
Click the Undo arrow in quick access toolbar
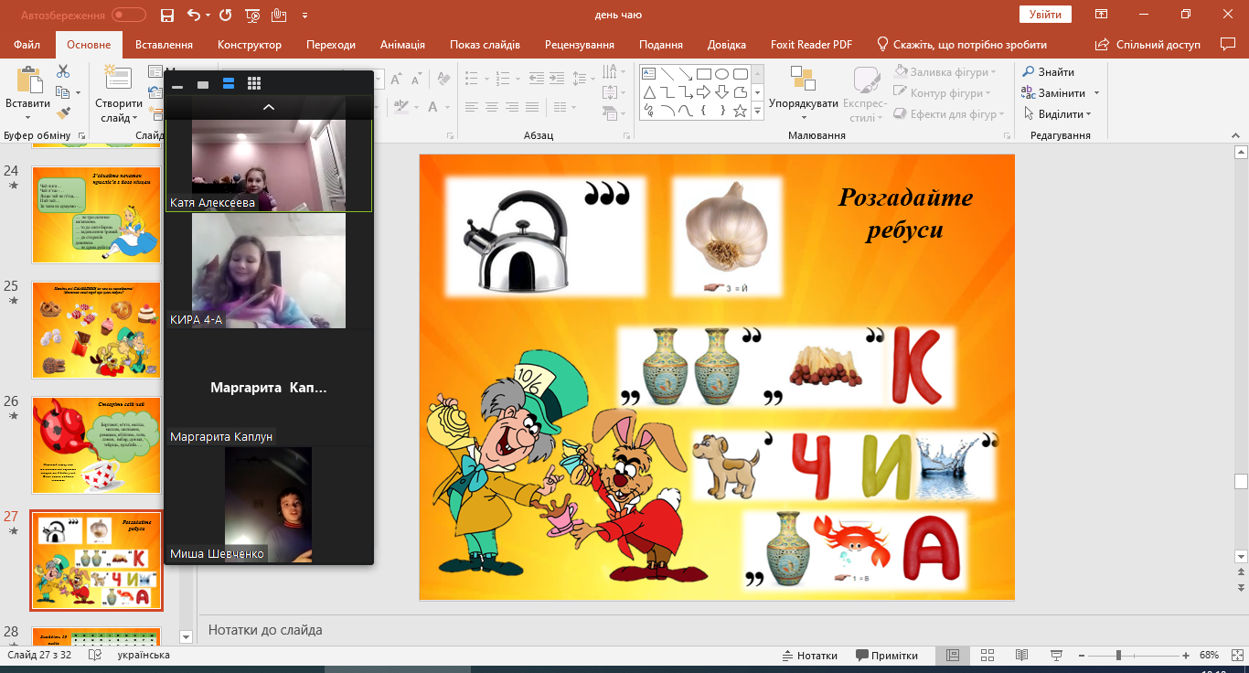click(x=194, y=15)
